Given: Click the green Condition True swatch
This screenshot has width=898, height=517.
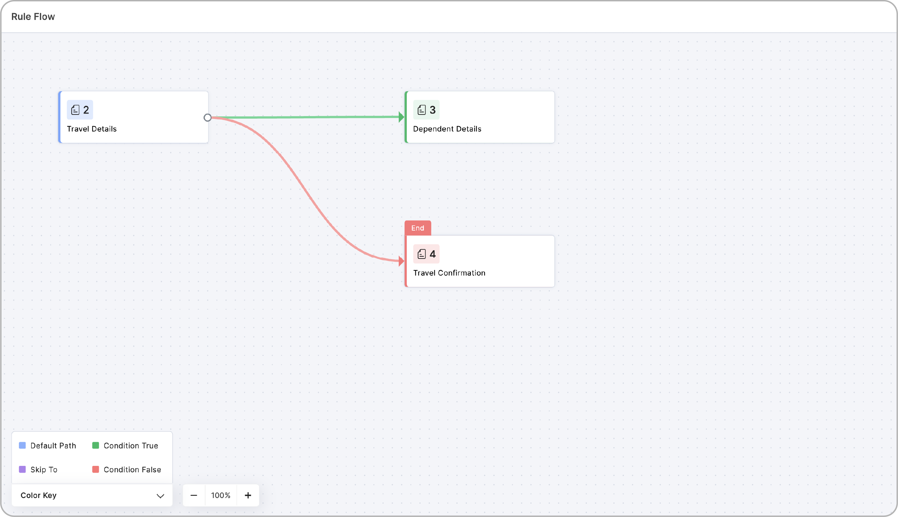Looking at the screenshot, I should click(96, 446).
